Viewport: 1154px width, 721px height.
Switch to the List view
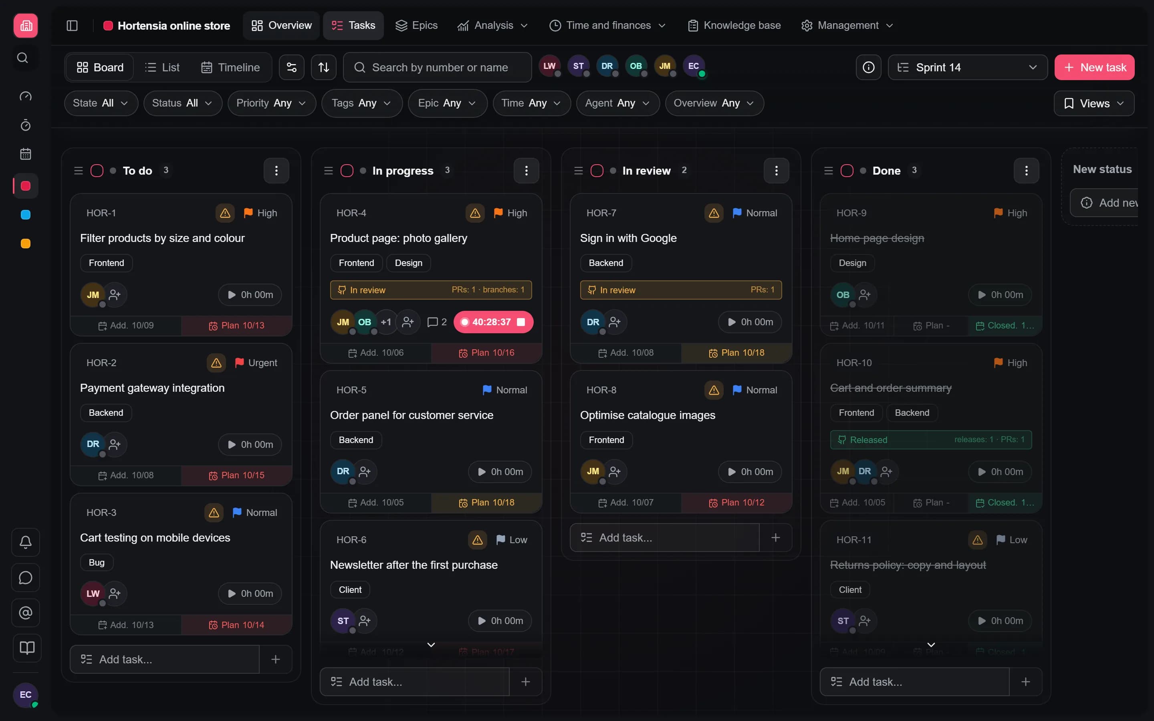pos(162,67)
